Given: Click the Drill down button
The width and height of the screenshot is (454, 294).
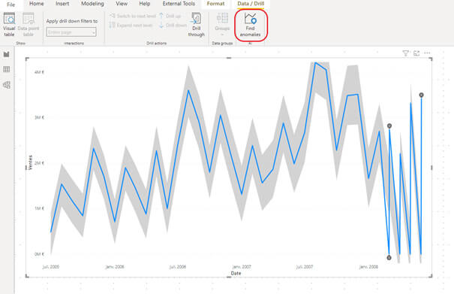Looking at the screenshot, I should tap(173, 26).
